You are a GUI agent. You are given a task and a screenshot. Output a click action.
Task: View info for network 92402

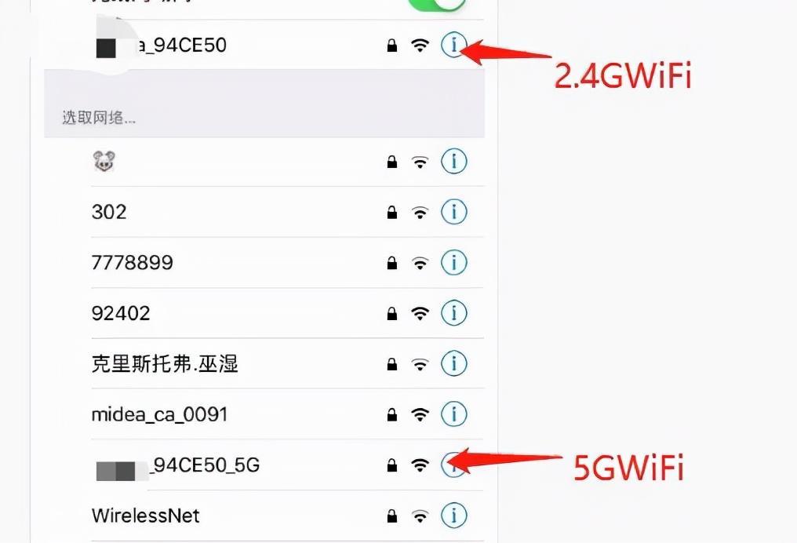[x=453, y=312]
